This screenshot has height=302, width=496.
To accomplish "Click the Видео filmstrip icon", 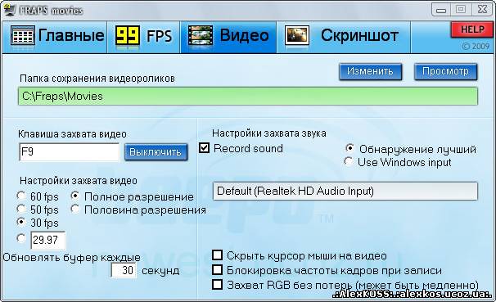I will pos(201,35).
